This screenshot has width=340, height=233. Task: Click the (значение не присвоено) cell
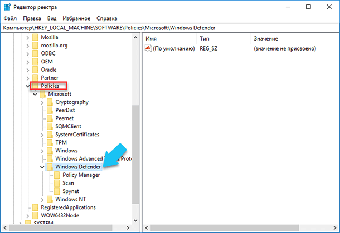pos(285,48)
